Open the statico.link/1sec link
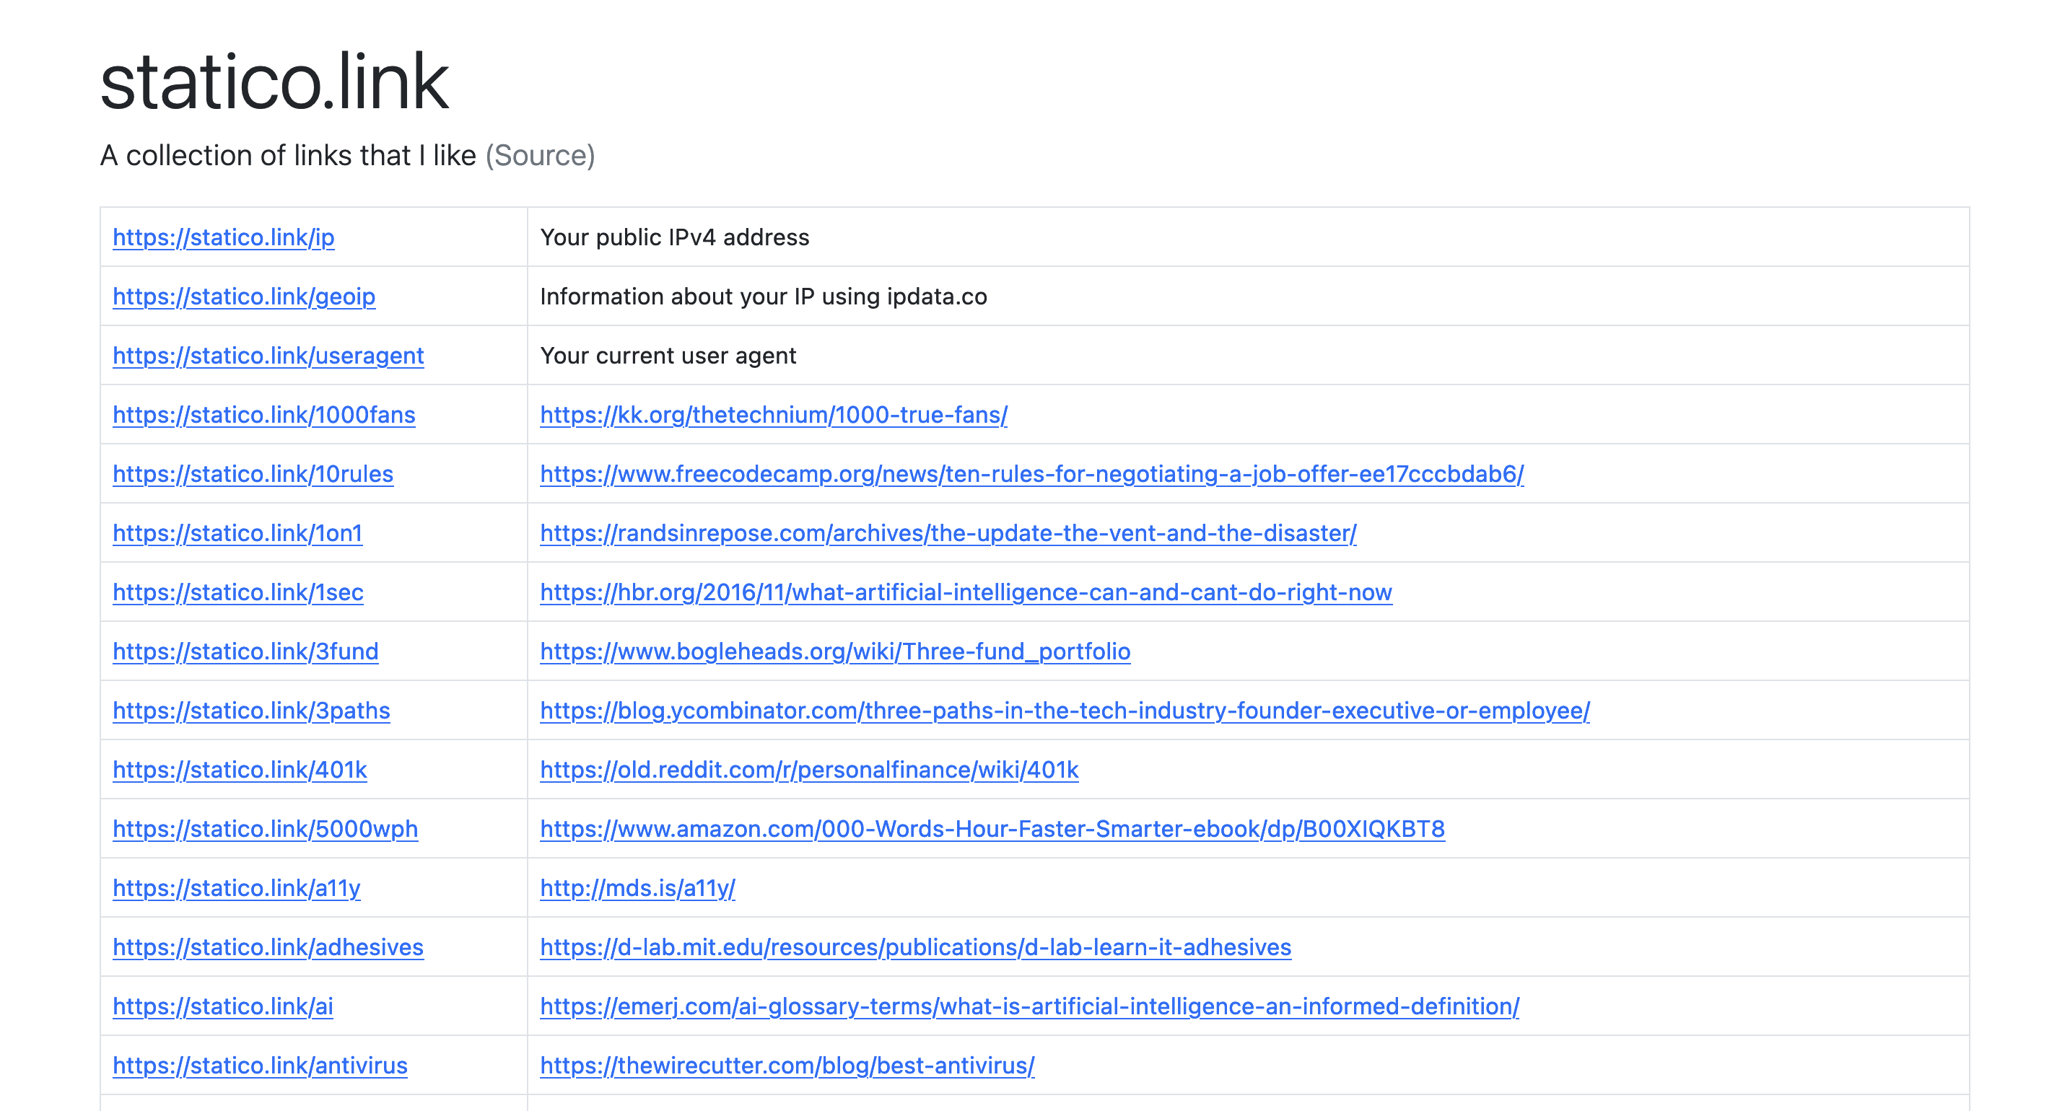 tap(238, 592)
